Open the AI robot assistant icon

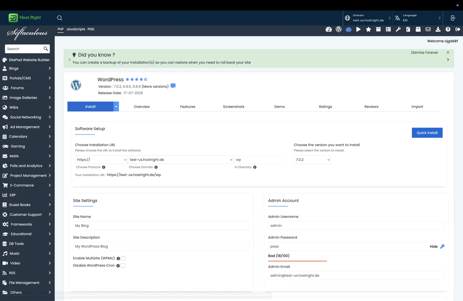tap(348, 29)
